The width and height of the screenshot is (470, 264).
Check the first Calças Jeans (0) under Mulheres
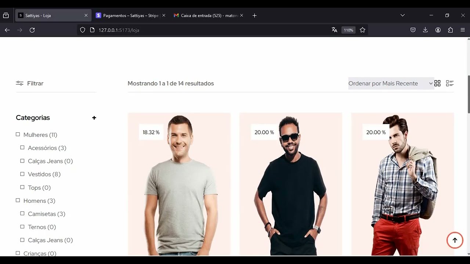pos(22,161)
